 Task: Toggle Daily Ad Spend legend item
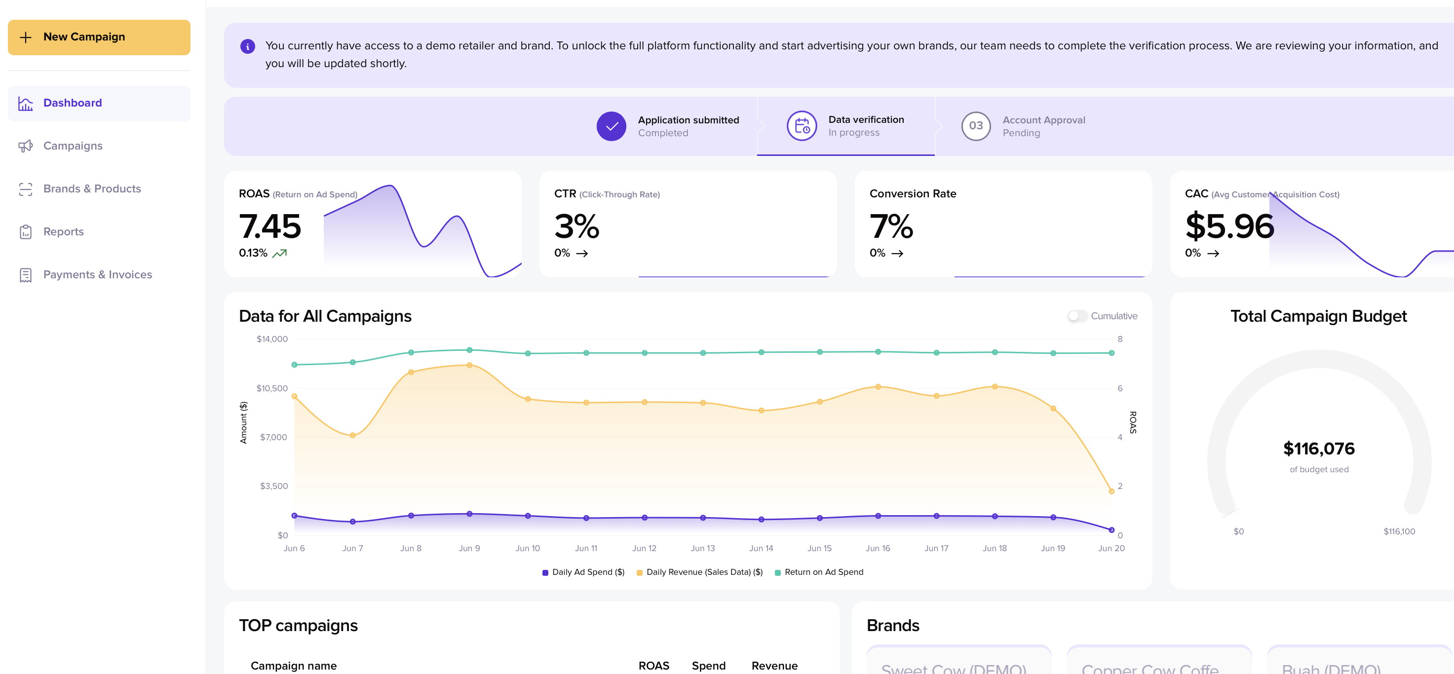pyautogui.click(x=583, y=572)
